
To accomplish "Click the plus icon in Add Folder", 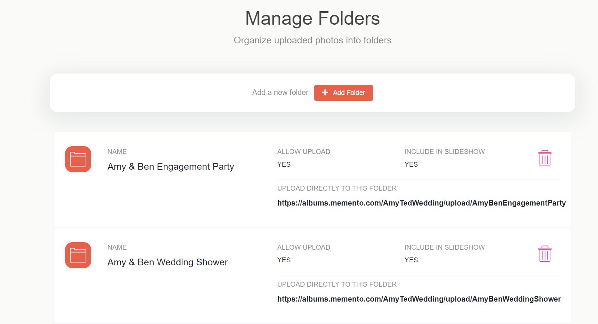I will point(325,92).
